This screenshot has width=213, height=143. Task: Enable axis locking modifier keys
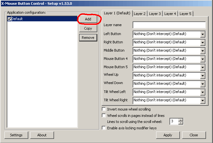pos(104,128)
